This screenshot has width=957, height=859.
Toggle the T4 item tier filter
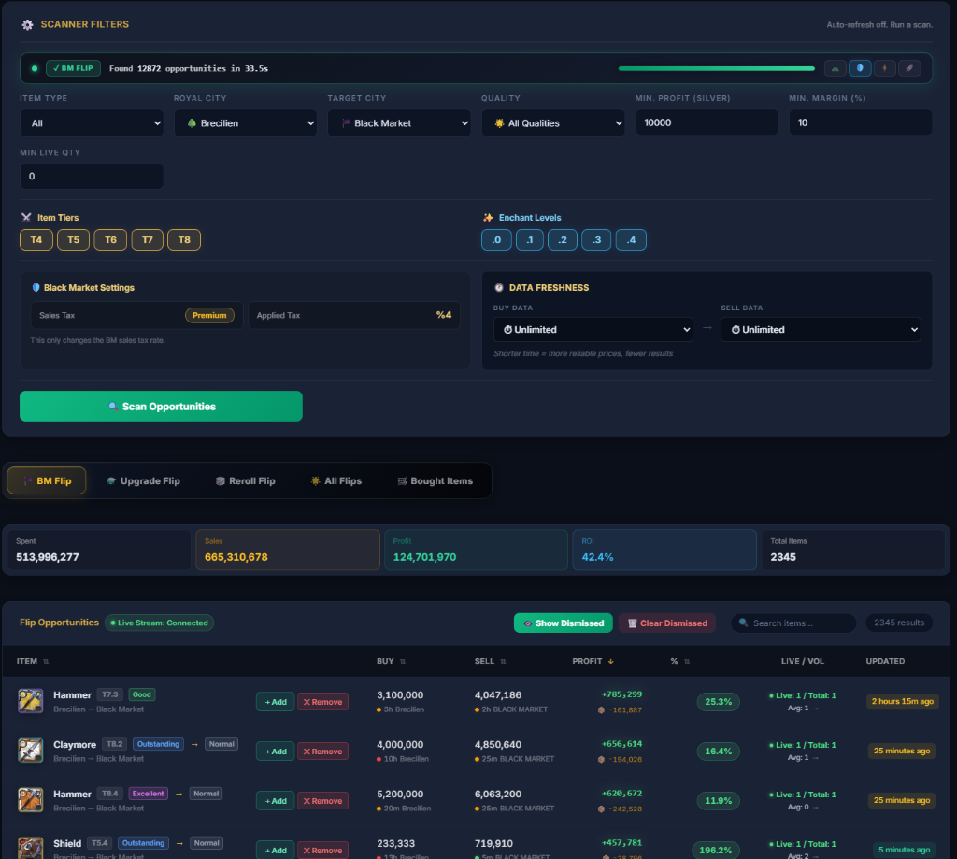point(36,240)
